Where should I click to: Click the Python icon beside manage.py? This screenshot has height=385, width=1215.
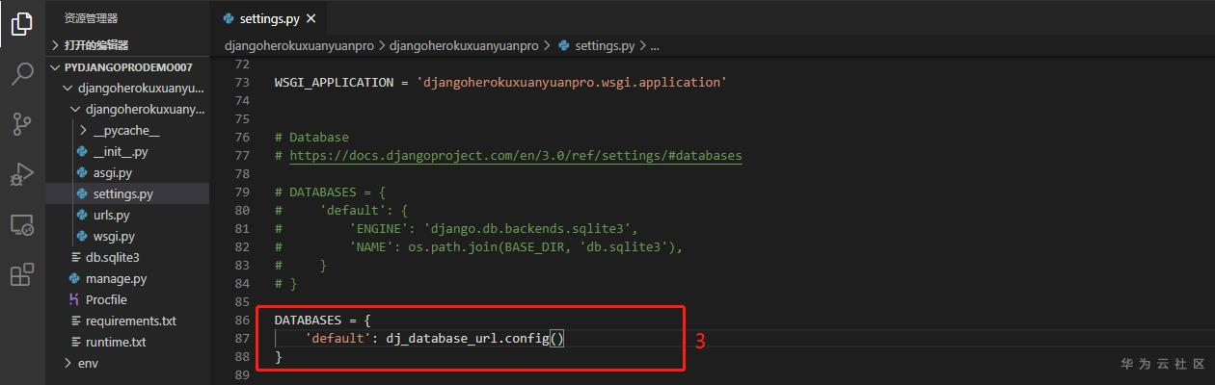tap(75, 279)
